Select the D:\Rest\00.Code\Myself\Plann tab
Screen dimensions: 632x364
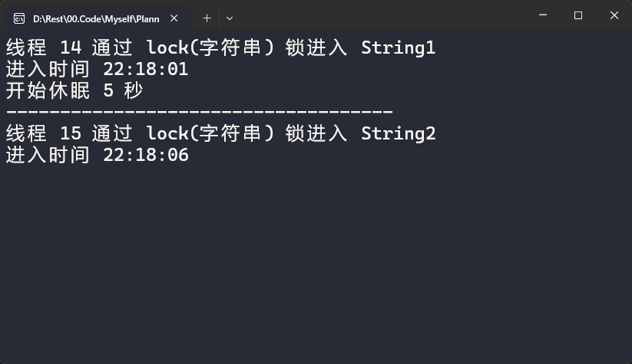[x=98, y=18]
